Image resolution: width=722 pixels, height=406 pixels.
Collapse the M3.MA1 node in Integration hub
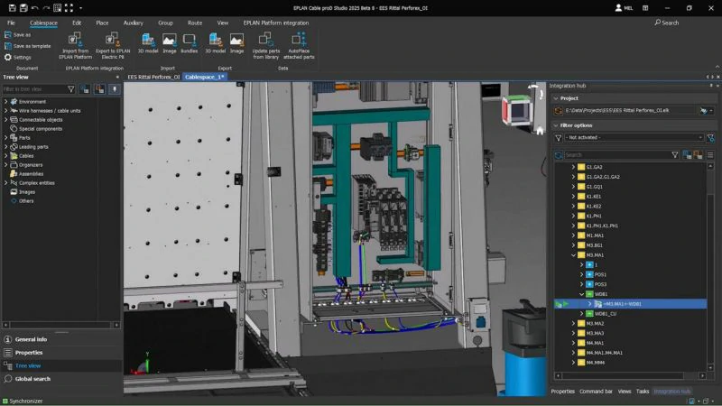point(574,255)
